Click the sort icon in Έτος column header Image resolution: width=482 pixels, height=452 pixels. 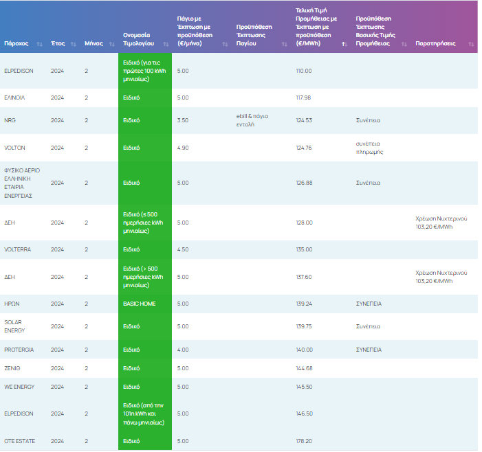pyautogui.click(x=72, y=43)
